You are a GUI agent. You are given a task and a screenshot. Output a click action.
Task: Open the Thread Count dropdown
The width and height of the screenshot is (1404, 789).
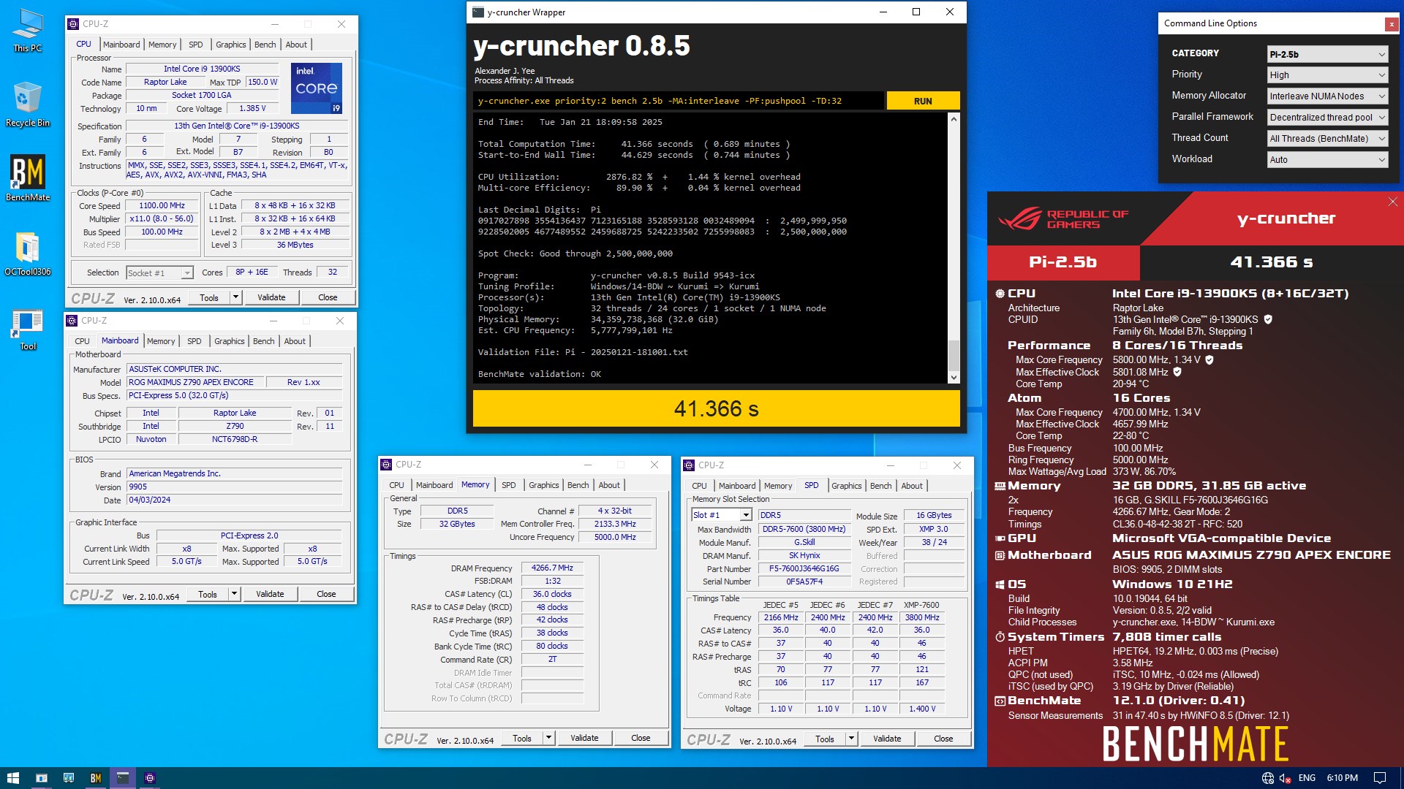click(1327, 139)
